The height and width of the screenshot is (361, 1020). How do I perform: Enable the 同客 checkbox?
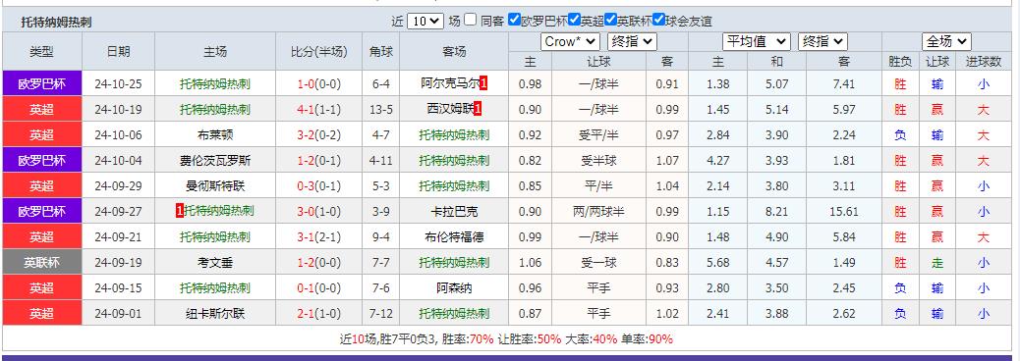pos(471,21)
